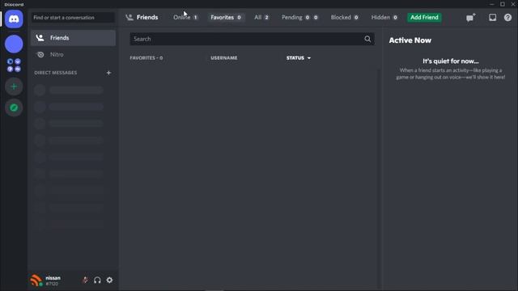
Task: Open the Help question mark icon
Action: (x=507, y=18)
